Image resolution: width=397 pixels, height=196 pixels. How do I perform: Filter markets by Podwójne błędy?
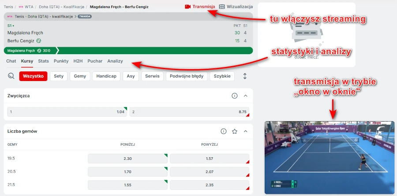tap(187, 76)
